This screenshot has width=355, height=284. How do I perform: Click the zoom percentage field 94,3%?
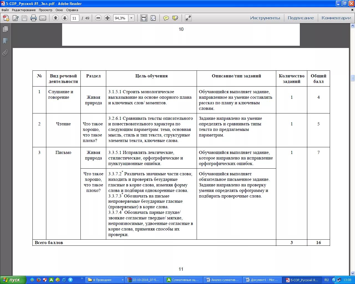point(121,18)
